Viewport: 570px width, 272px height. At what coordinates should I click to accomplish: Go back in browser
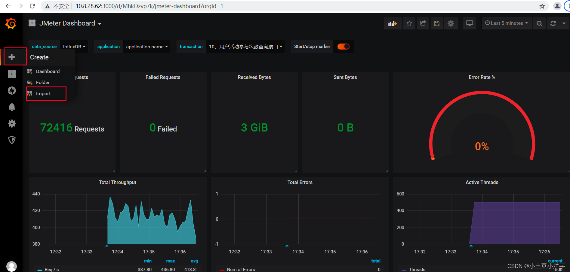point(8,6)
